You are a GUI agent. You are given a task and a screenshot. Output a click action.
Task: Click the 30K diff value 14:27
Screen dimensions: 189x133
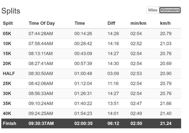pos(113,94)
